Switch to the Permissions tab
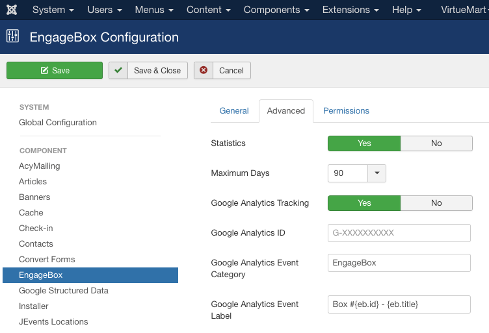This screenshot has width=489, height=333. tap(346, 111)
